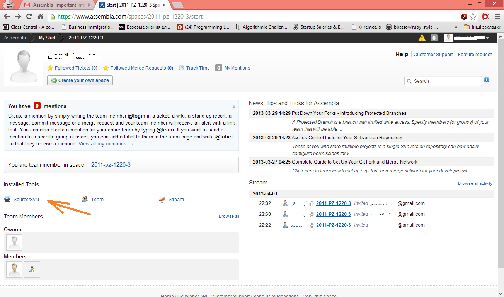Click the browser address bar URL
This screenshot has height=297, width=504.
pyautogui.click(x=130, y=17)
